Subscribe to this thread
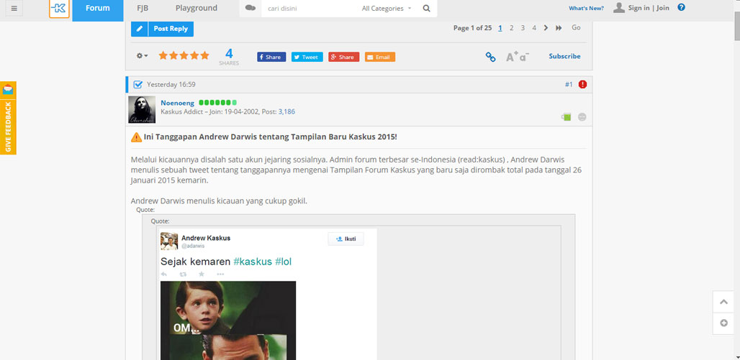This screenshot has height=360, width=740. point(564,56)
